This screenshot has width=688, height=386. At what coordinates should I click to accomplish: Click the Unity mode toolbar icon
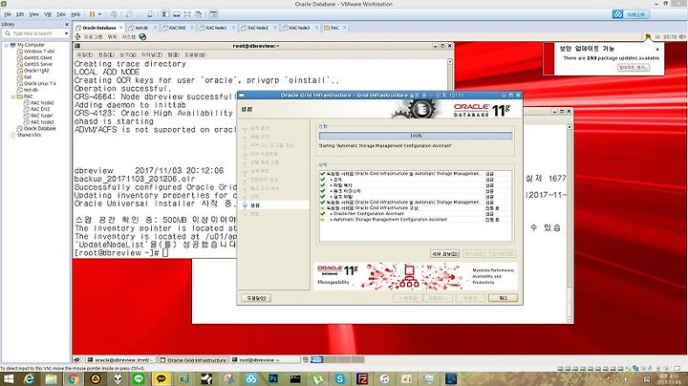click(x=199, y=14)
